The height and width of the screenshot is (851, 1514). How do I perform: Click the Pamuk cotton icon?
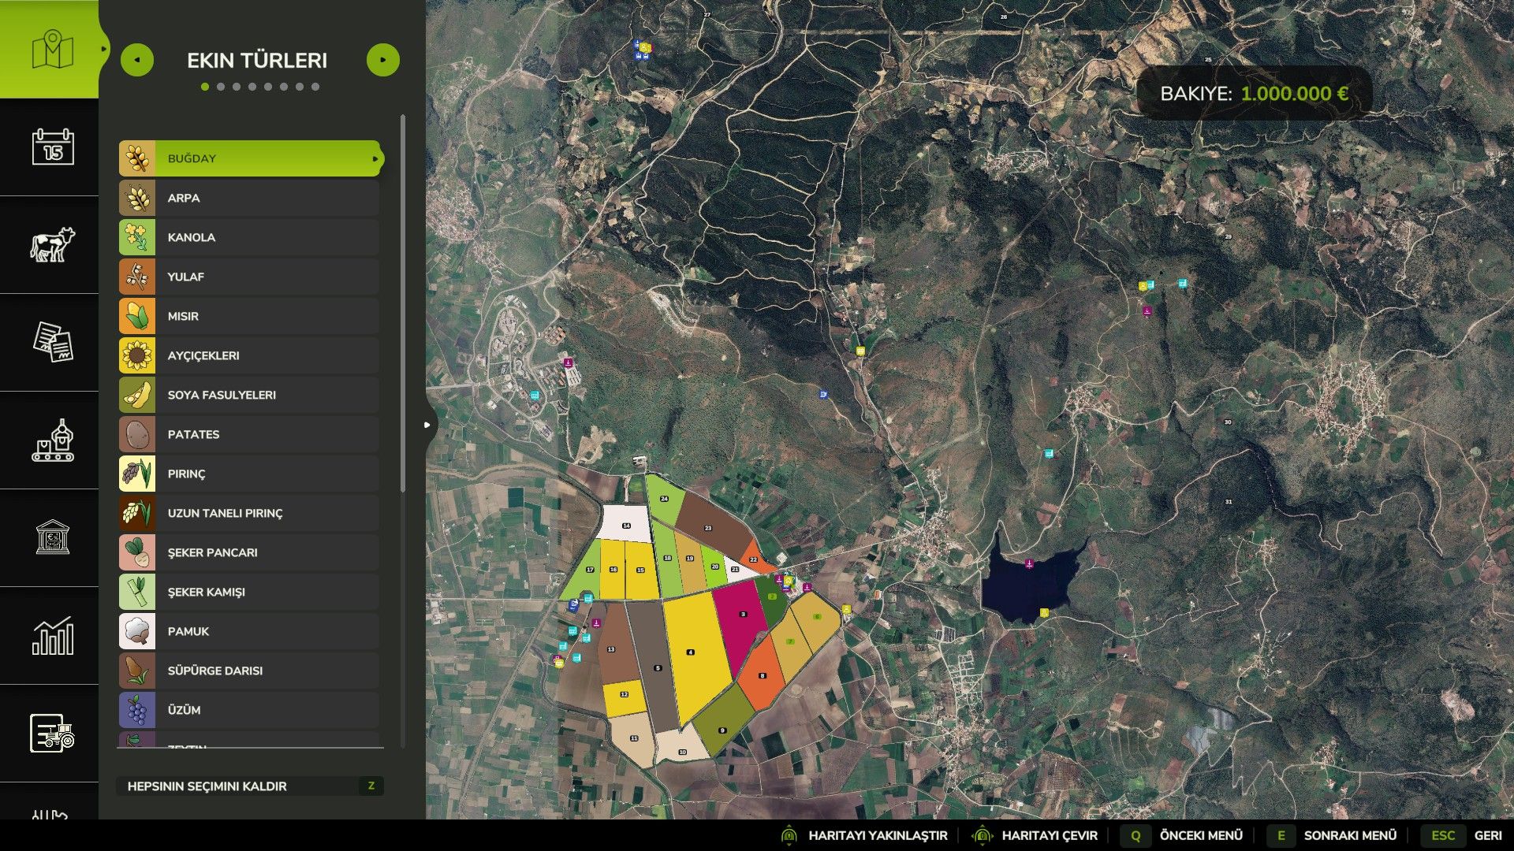tap(137, 631)
